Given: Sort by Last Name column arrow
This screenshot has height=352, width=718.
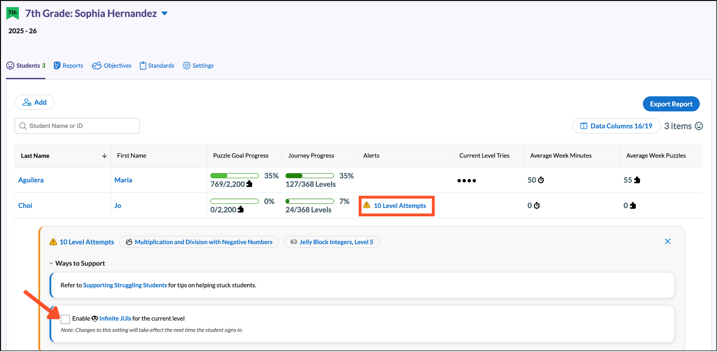Looking at the screenshot, I should [104, 156].
